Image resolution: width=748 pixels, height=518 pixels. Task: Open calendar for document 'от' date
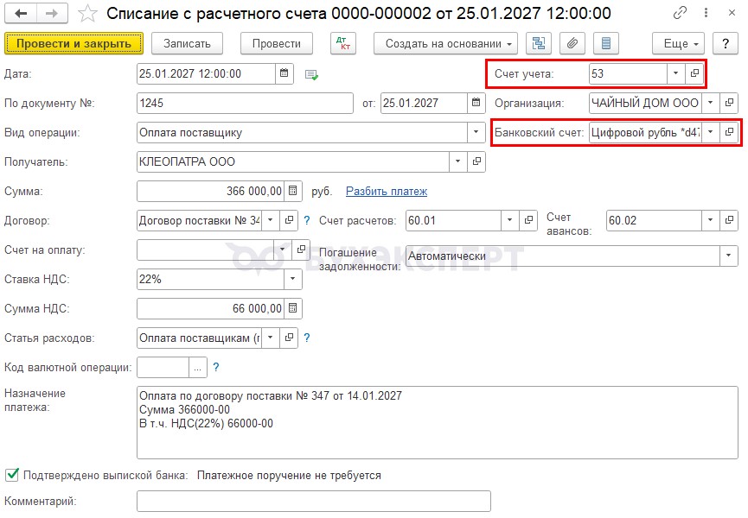[476, 103]
